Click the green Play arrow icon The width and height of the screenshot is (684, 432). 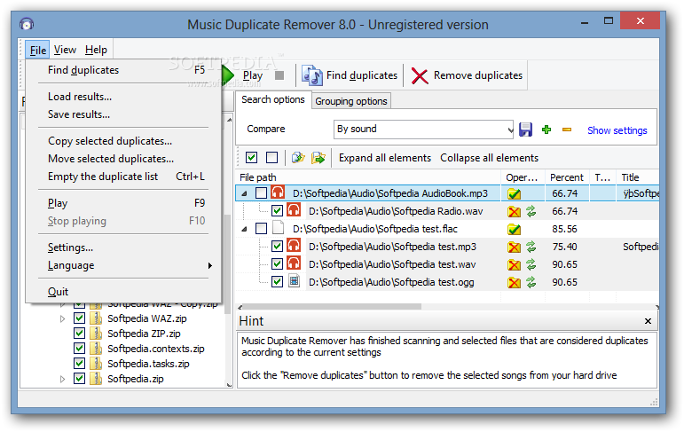pos(228,75)
